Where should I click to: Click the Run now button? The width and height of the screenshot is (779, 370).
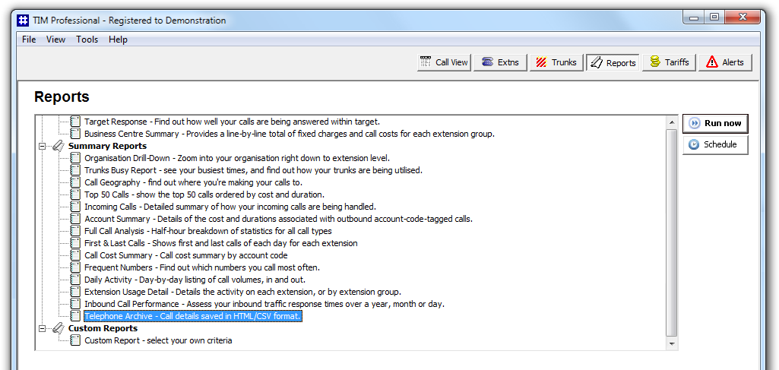[x=715, y=124]
